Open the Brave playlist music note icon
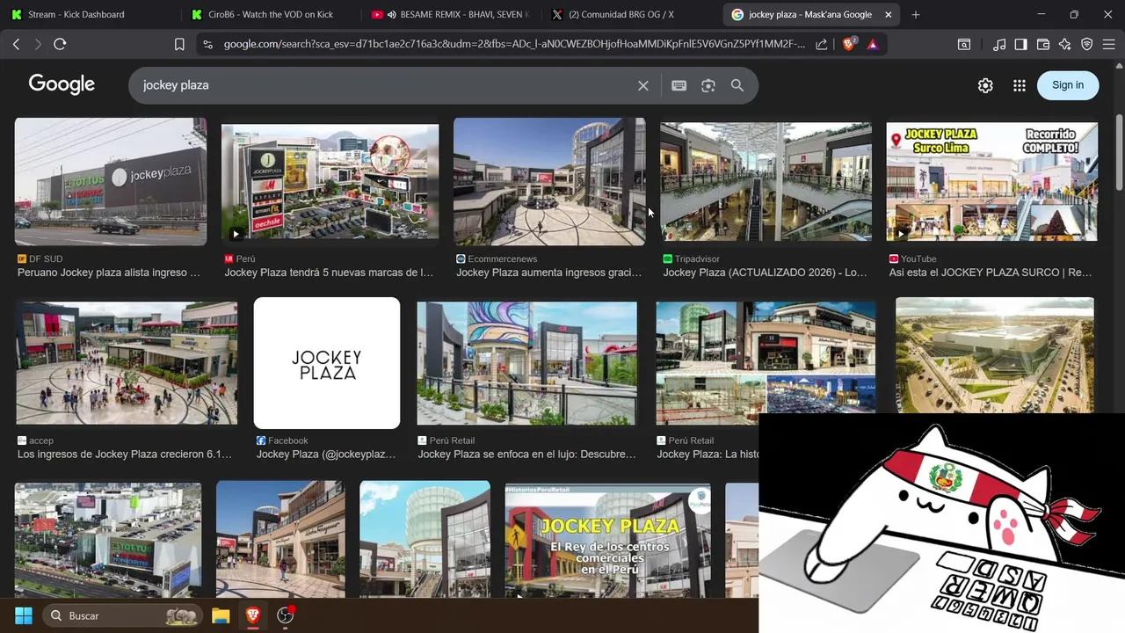Viewport: 1125px width, 633px height. [999, 44]
